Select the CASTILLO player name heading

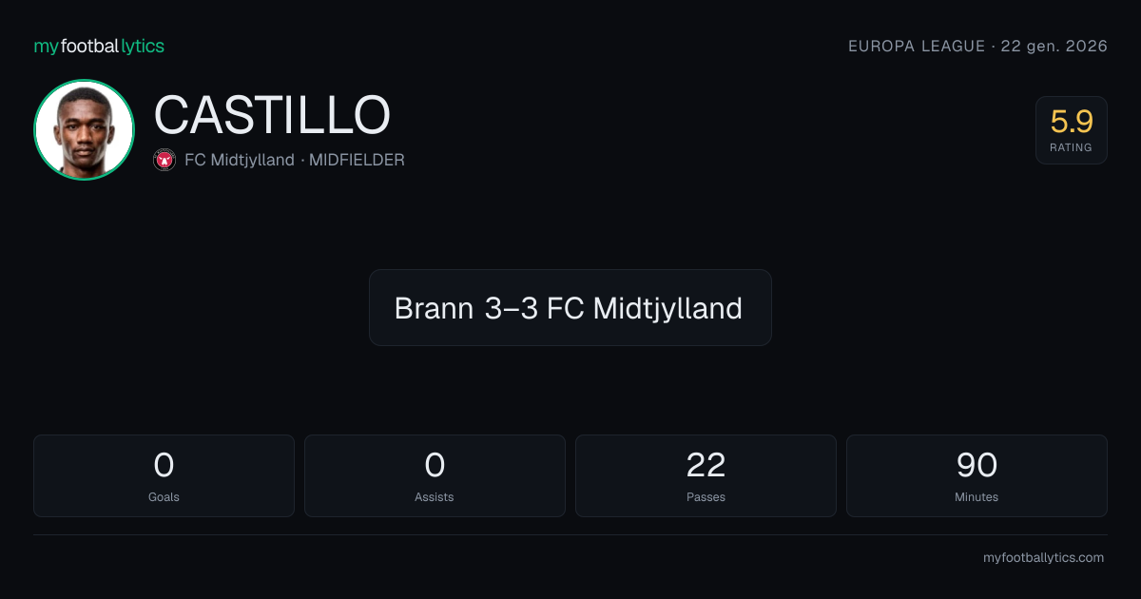pos(272,115)
